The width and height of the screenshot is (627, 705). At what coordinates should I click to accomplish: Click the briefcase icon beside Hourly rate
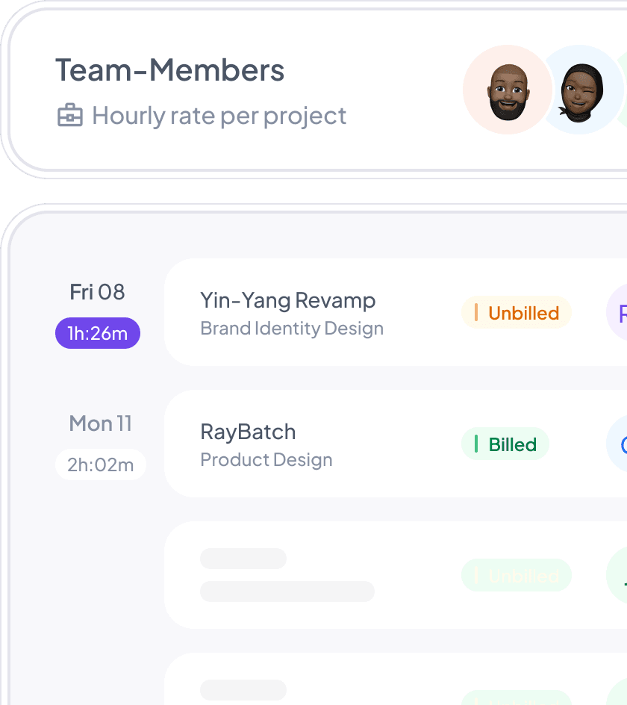pos(70,116)
